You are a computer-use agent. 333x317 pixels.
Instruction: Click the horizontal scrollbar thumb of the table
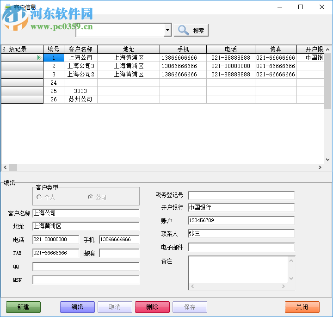13,167
